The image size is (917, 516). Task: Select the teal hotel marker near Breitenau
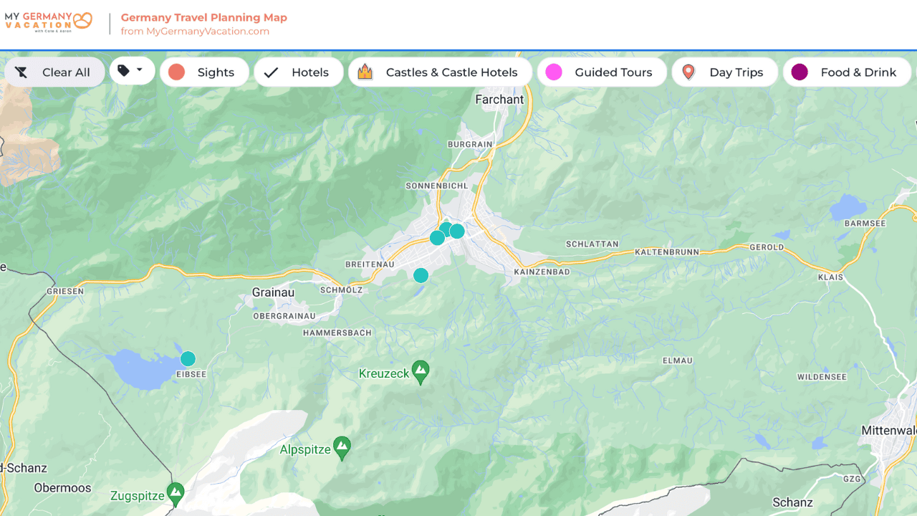pyautogui.click(x=421, y=275)
